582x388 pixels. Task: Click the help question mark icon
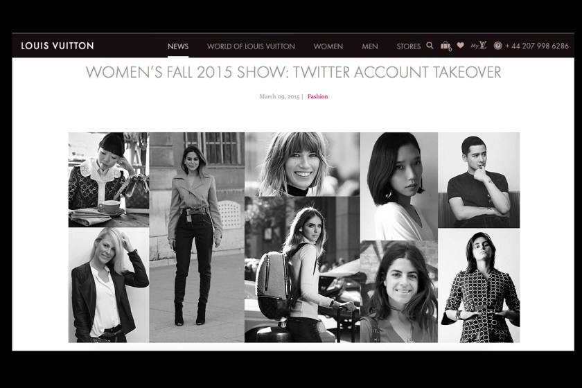497,46
